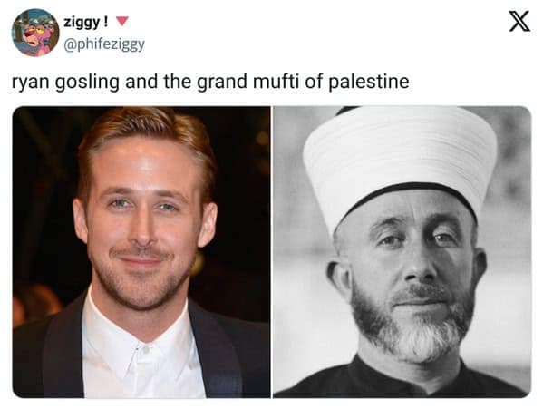Click the word "of" in the tweet text

[314, 82]
